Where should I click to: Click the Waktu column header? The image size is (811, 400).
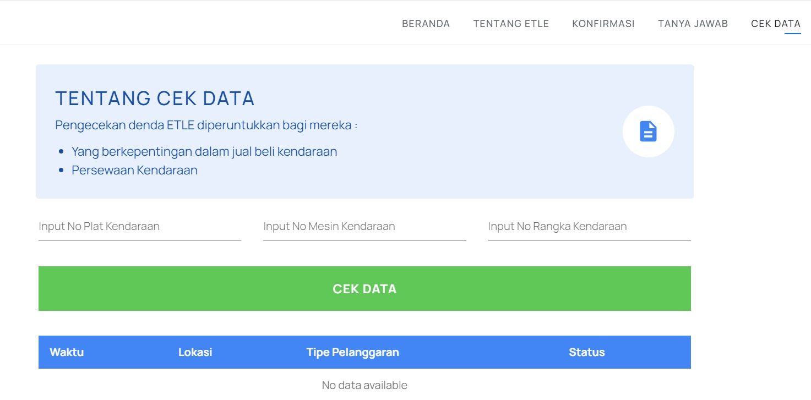(x=67, y=352)
